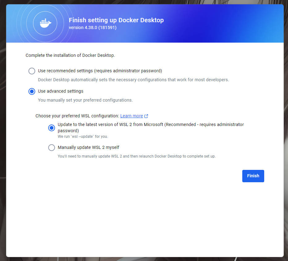Click the 'Finish setting up Docker Desktop' heading

pyautogui.click(x=116, y=20)
